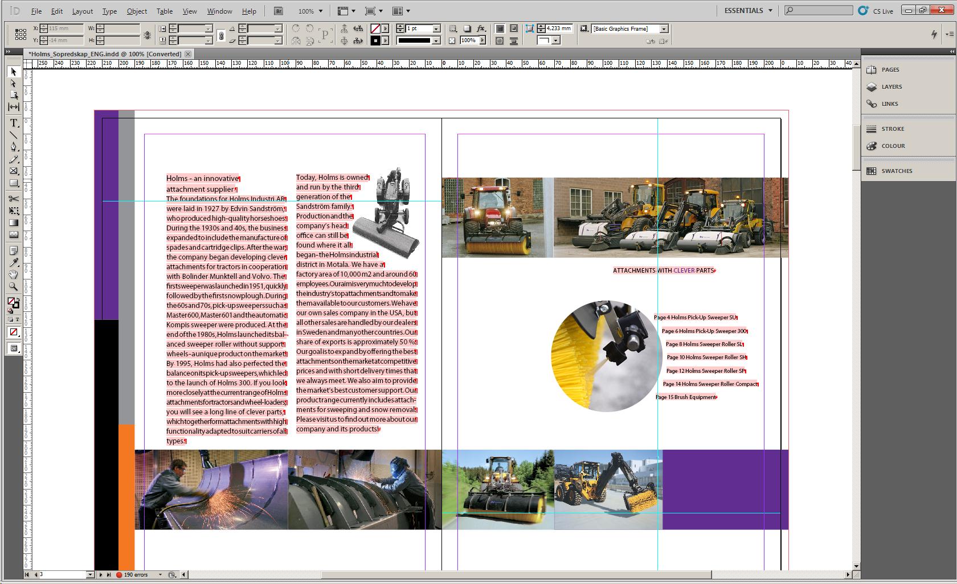Click the drop shadow icon
957x584 pixels.
(x=467, y=28)
